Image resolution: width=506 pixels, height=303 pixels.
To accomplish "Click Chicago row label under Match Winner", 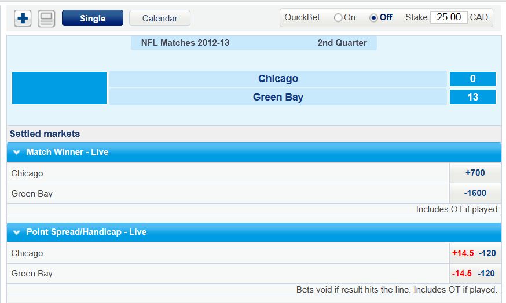I will 27,173.
